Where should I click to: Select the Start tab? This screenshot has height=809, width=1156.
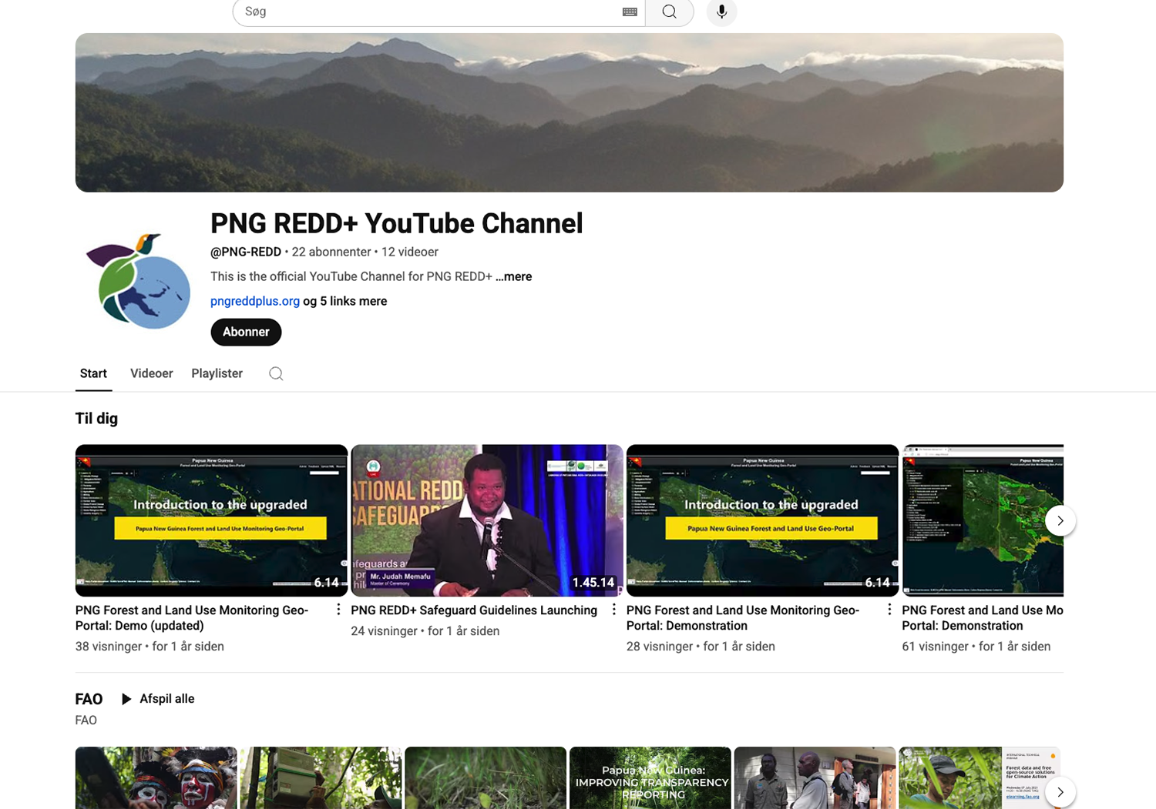(x=93, y=373)
